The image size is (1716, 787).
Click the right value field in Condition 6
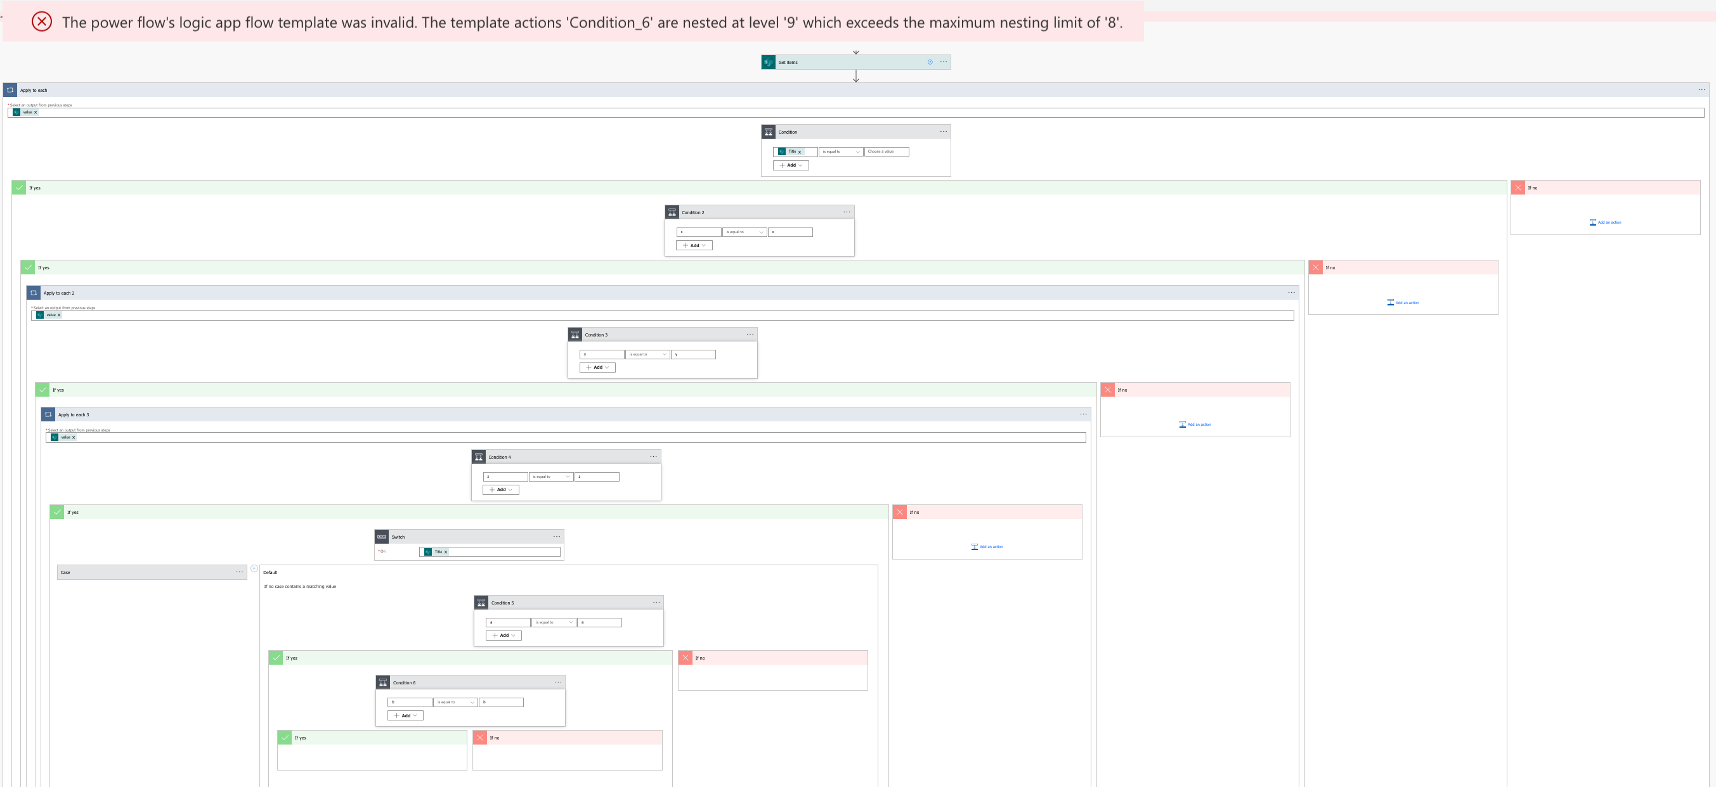[x=502, y=703]
